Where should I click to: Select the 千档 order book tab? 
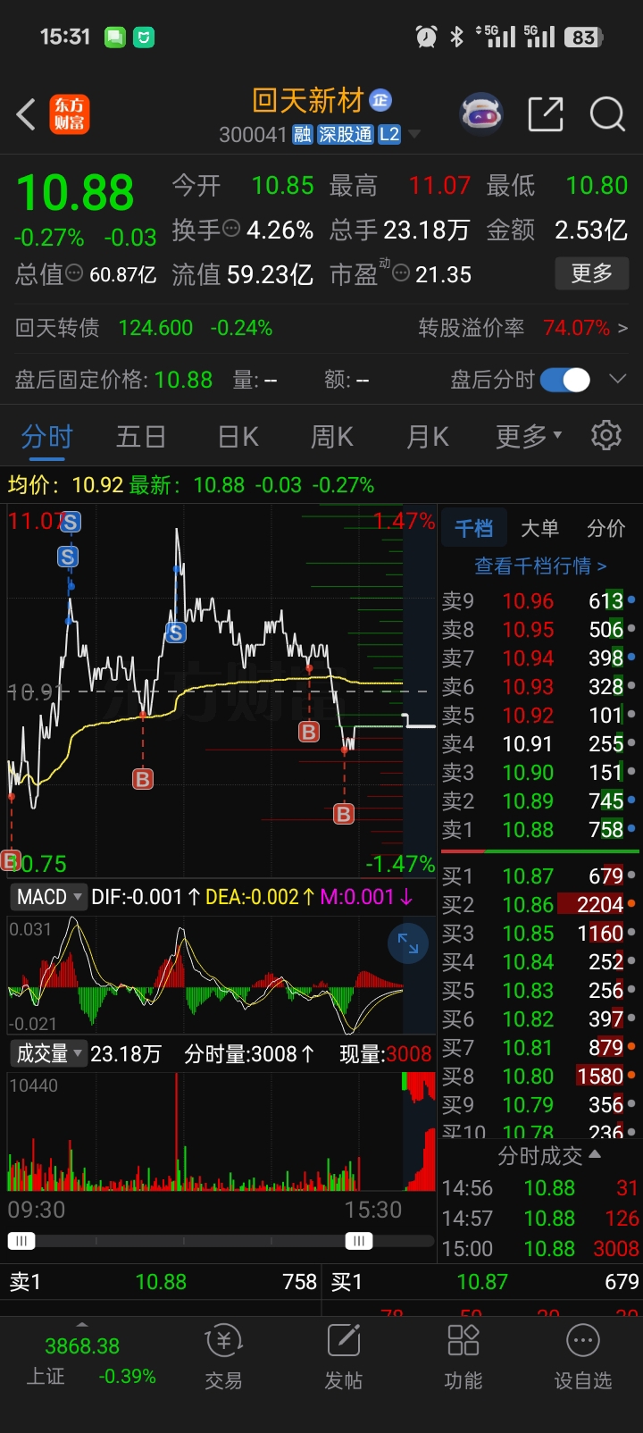[x=473, y=528]
